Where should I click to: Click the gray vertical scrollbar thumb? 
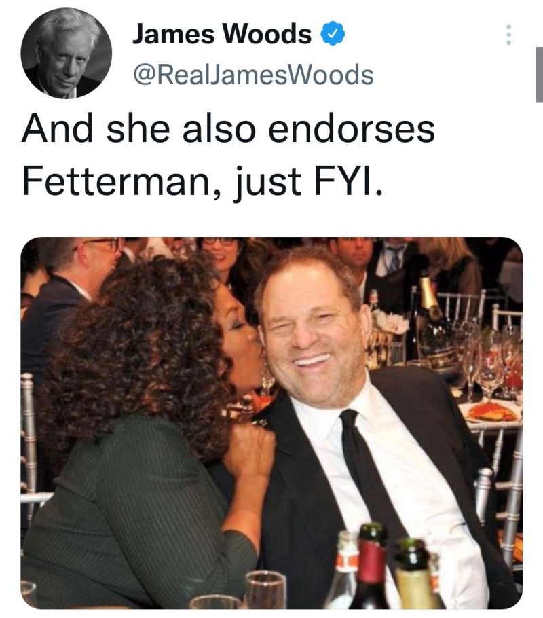[x=539, y=75]
